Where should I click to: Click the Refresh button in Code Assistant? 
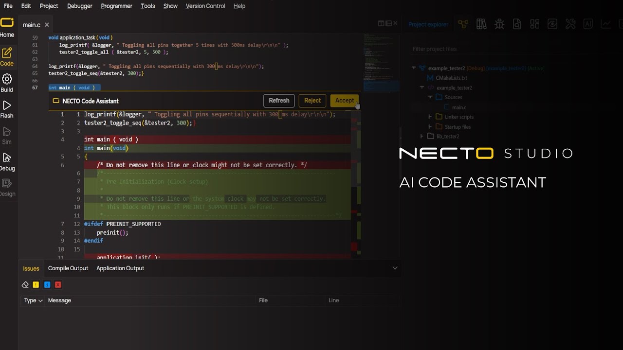[x=279, y=101]
